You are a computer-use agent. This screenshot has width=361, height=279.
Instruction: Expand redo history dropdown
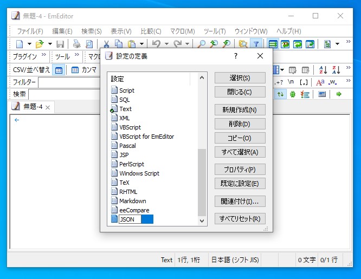187,44
